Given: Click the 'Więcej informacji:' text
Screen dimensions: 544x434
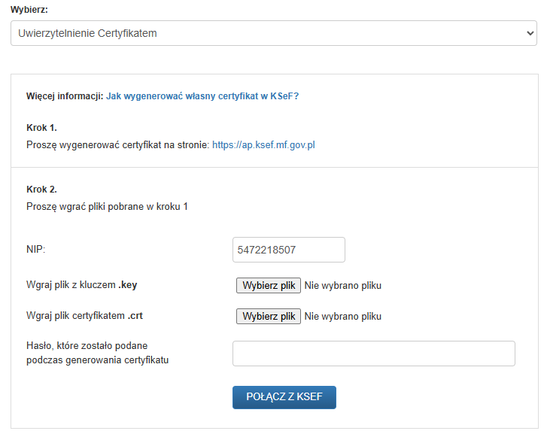Looking at the screenshot, I should pos(64,96).
